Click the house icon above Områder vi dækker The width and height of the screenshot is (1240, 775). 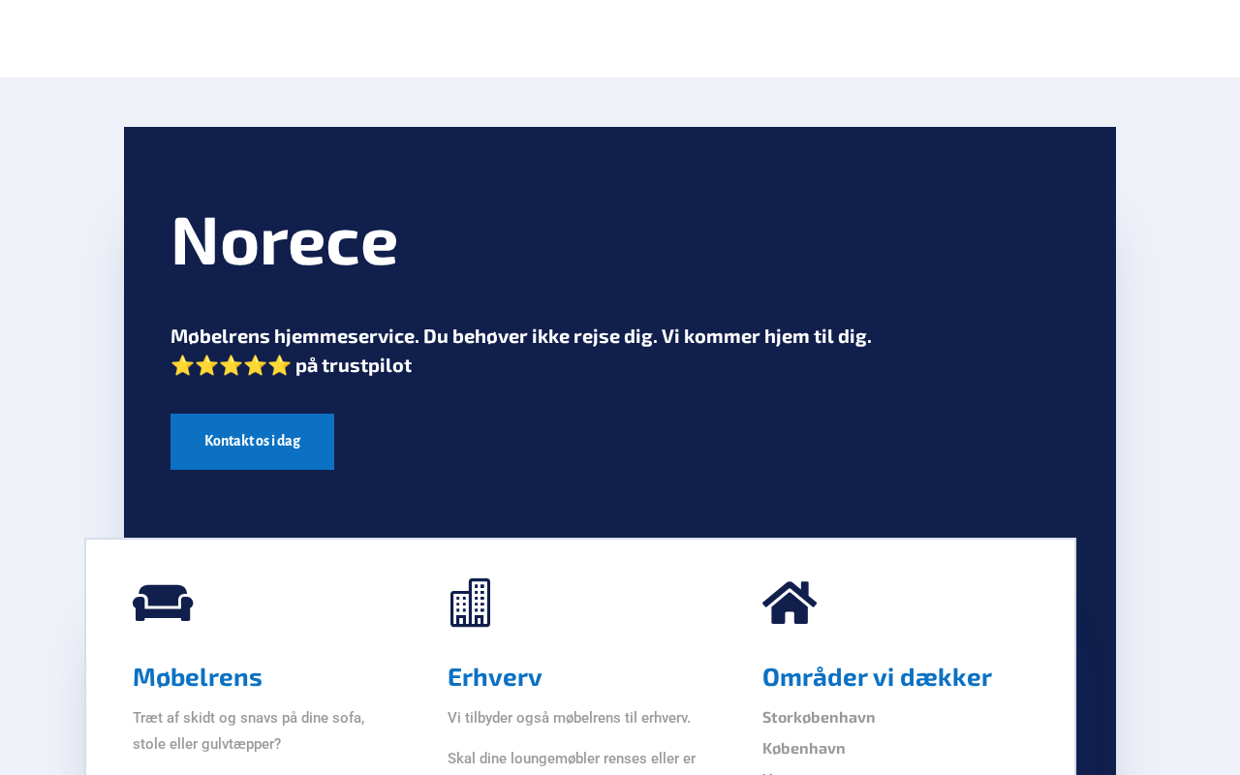point(790,603)
